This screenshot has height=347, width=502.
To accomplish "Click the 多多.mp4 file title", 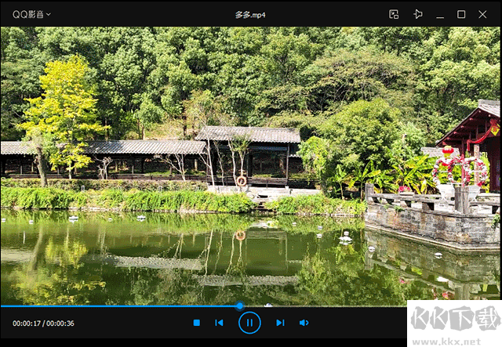I will click(251, 14).
